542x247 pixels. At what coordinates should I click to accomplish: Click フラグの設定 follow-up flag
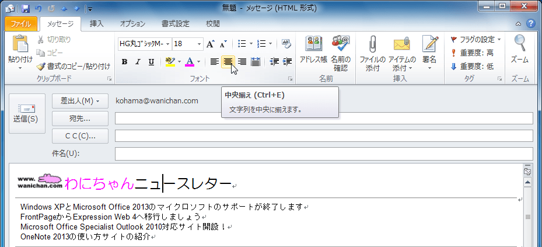tap(475, 40)
